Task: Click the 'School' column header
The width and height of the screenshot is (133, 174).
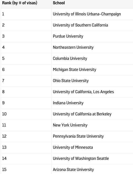Action: [59, 3]
